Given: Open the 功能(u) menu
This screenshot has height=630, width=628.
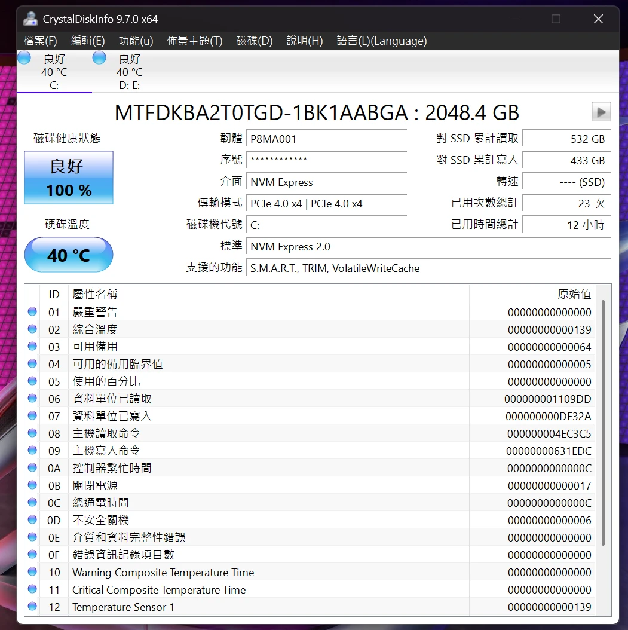Looking at the screenshot, I should pos(136,41).
